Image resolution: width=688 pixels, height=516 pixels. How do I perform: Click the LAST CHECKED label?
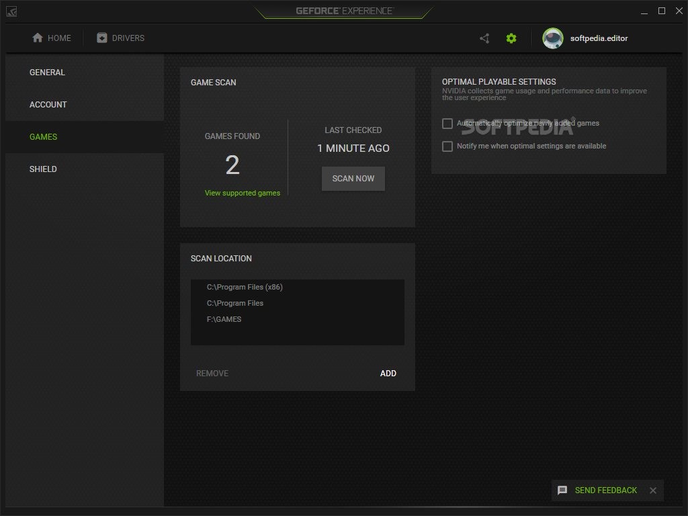pyautogui.click(x=353, y=130)
